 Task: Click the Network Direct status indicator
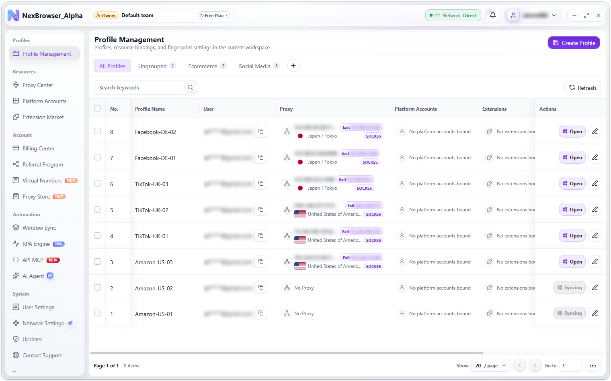click(x=453, y=15)
